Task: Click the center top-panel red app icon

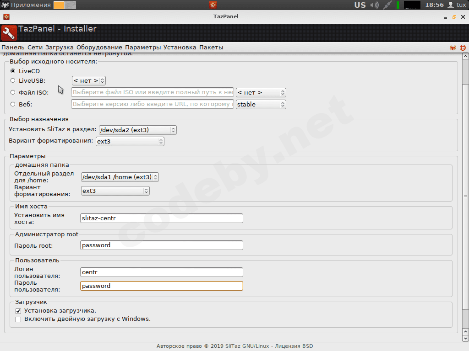Action: [x=213, y=5]
